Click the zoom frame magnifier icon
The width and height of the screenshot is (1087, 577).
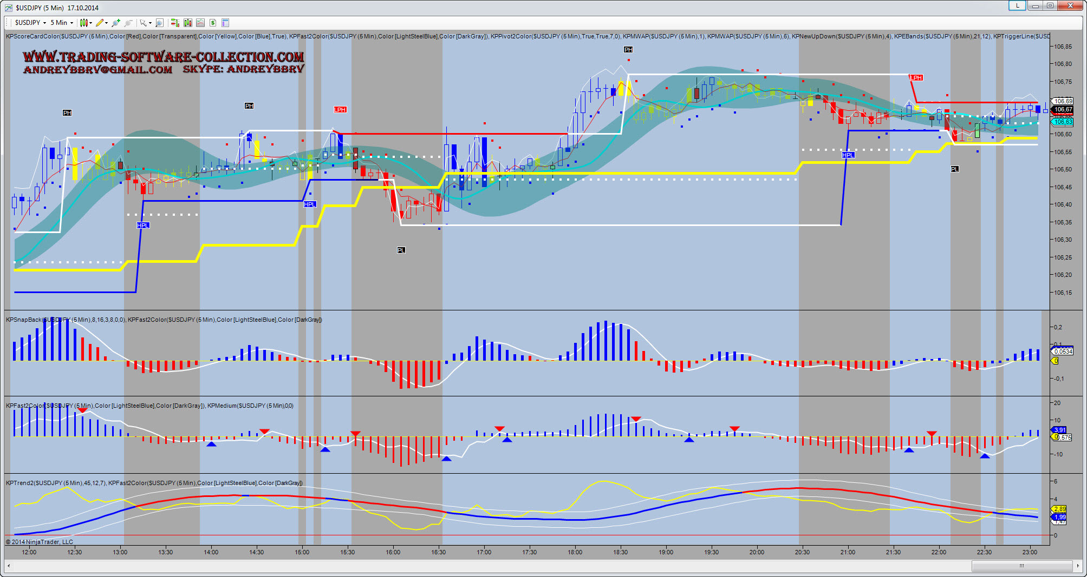click(x=159, y=23)
